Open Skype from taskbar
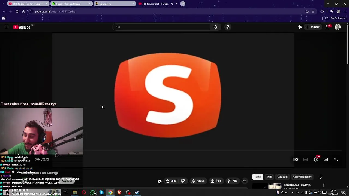 101,192
